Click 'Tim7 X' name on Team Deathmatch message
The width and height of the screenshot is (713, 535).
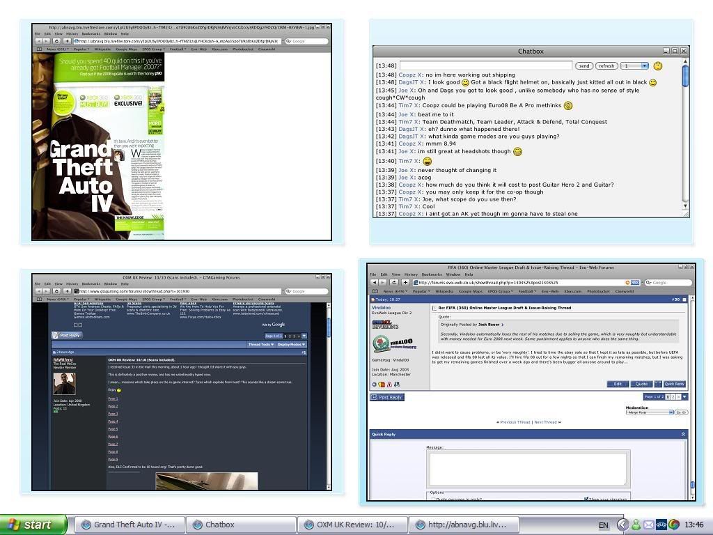(409, 122)
